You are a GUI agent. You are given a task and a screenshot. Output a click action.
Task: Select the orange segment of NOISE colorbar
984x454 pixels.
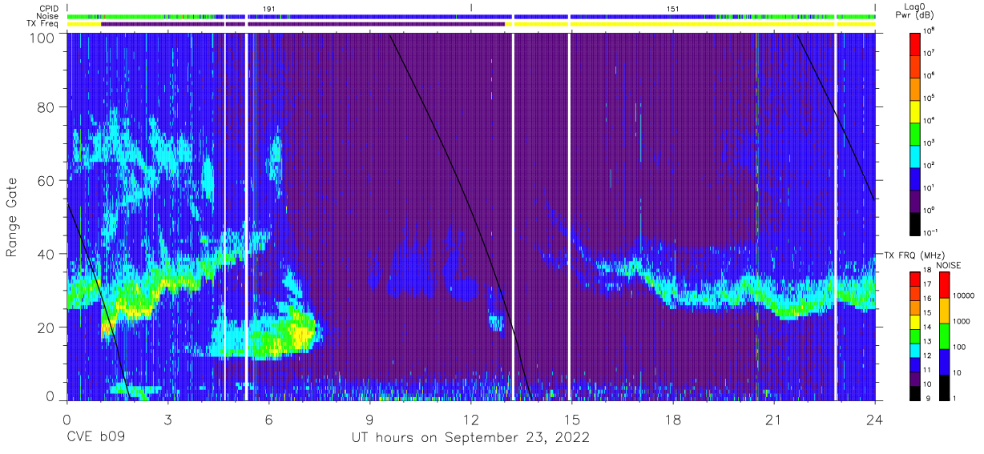[x=943, y=310]
